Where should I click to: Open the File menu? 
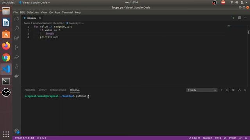click(x=16, y=12)
